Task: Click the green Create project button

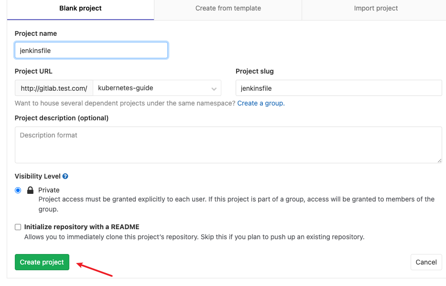Action: point(42,262)
